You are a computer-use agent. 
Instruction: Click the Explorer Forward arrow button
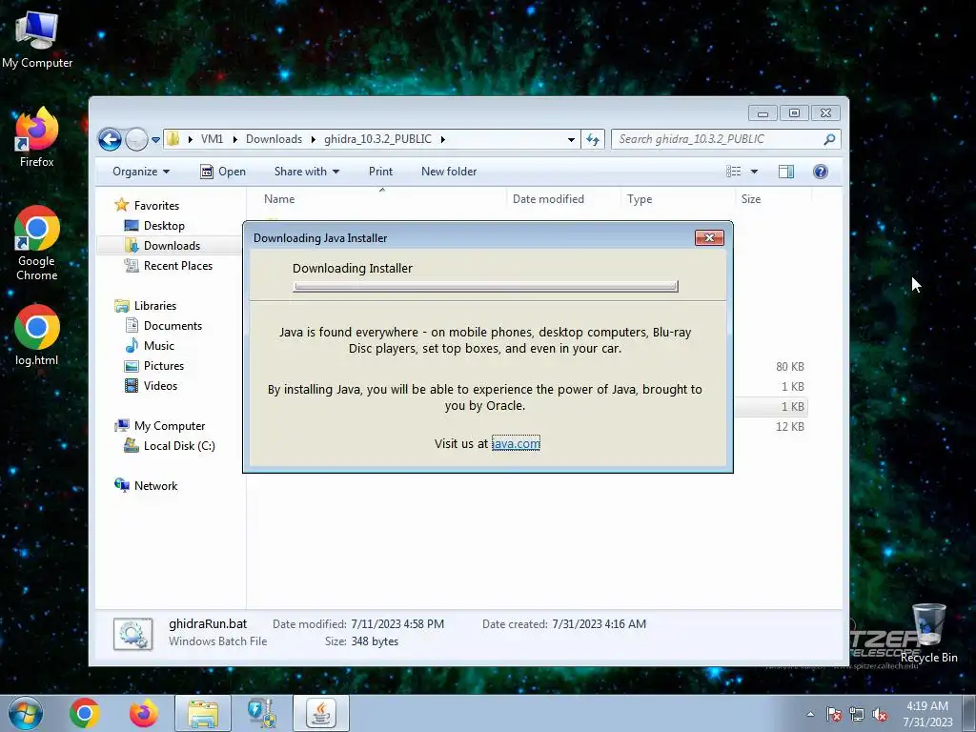(135, 139)
